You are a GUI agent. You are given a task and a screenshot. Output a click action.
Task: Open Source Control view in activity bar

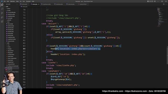tap(2, 13)
